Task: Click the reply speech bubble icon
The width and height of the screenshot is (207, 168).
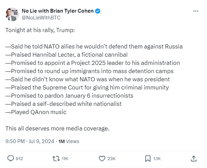Action: click(x=11, y=158)
